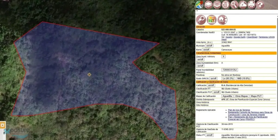Click the globe map icon in toolbar
The height and width of the screenshot is (140, 278).
(x=225, y=5)
